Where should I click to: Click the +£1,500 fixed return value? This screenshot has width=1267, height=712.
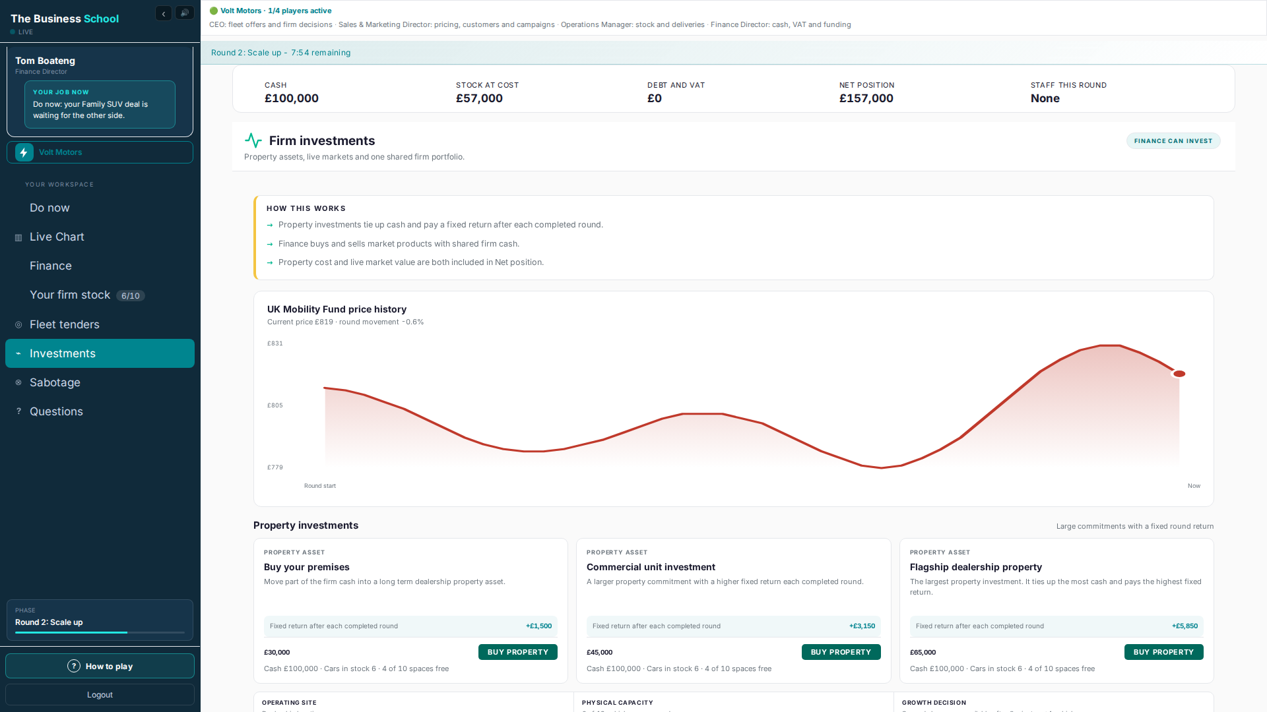[538, 626]
